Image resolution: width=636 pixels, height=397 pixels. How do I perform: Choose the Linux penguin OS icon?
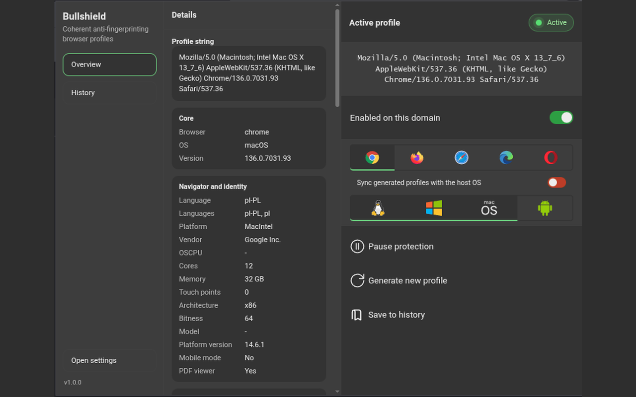coord(378,208)
